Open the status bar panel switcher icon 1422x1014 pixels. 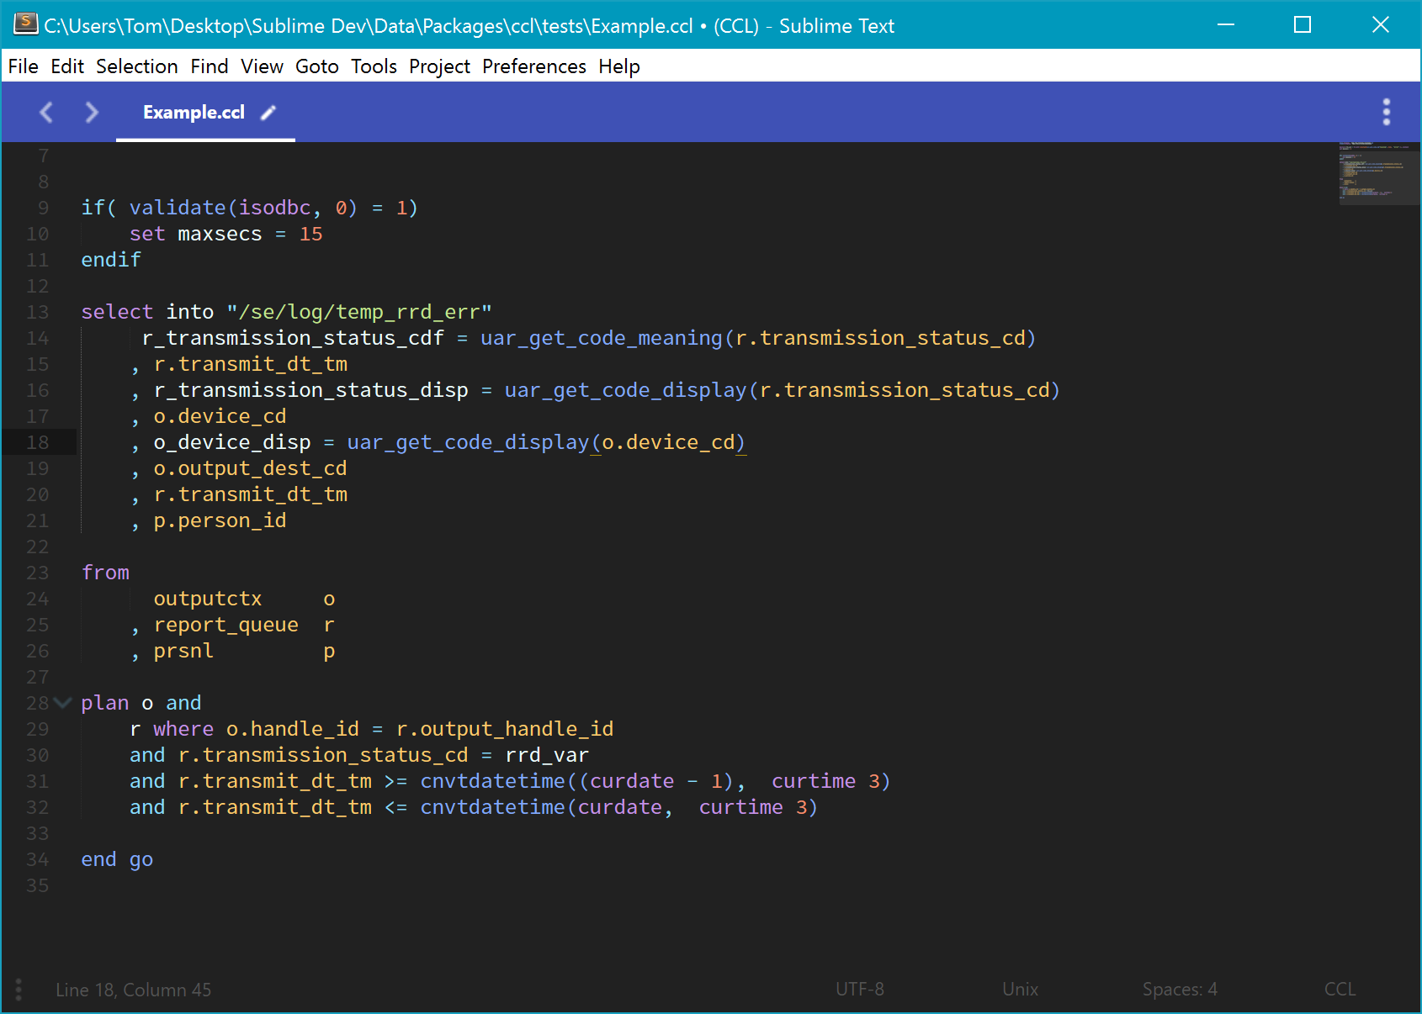[x=19, y=990]
